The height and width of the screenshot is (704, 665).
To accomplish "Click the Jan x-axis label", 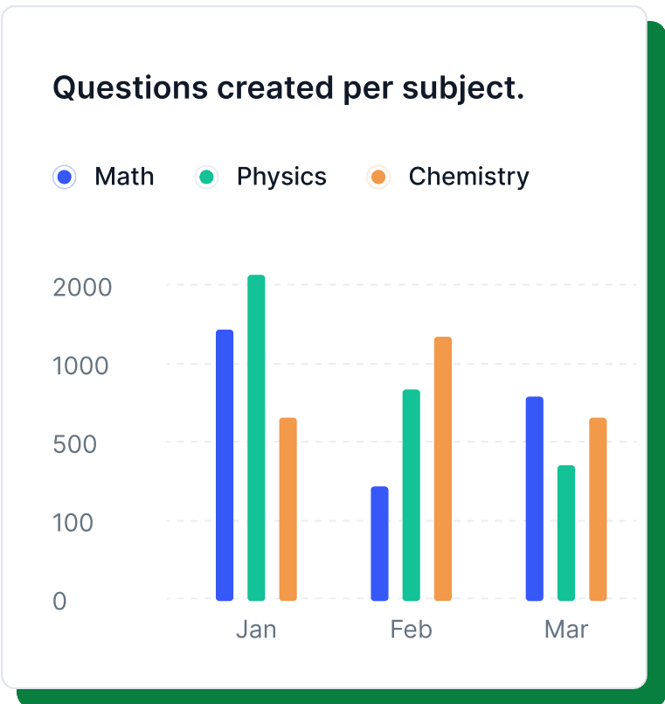I will [256, 630].
